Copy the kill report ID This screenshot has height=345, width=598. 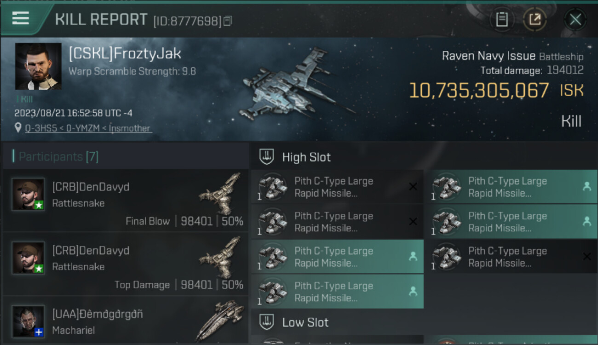(227, 21)
